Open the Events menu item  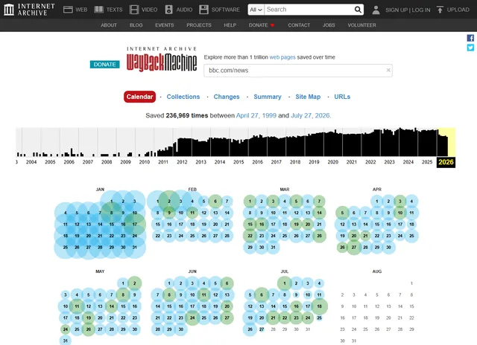(164, 25)
